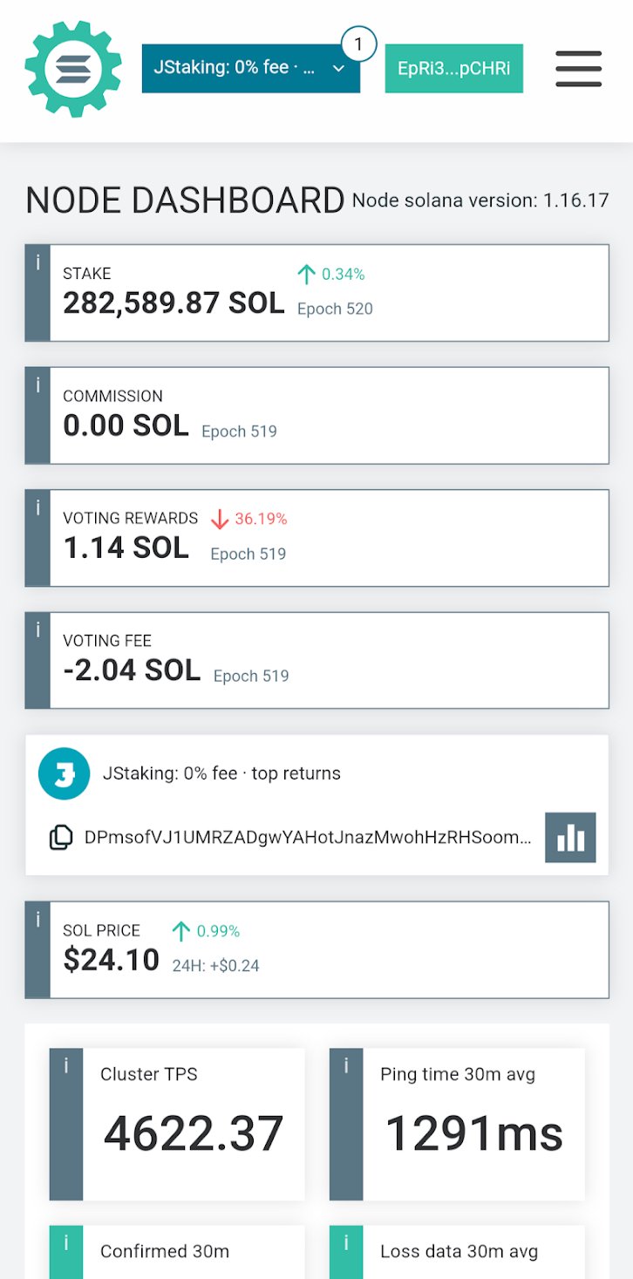Click the wallet button EpRi3...pCHRi
The width and height of the screenshot is (633, 1279).
(453, 68)
